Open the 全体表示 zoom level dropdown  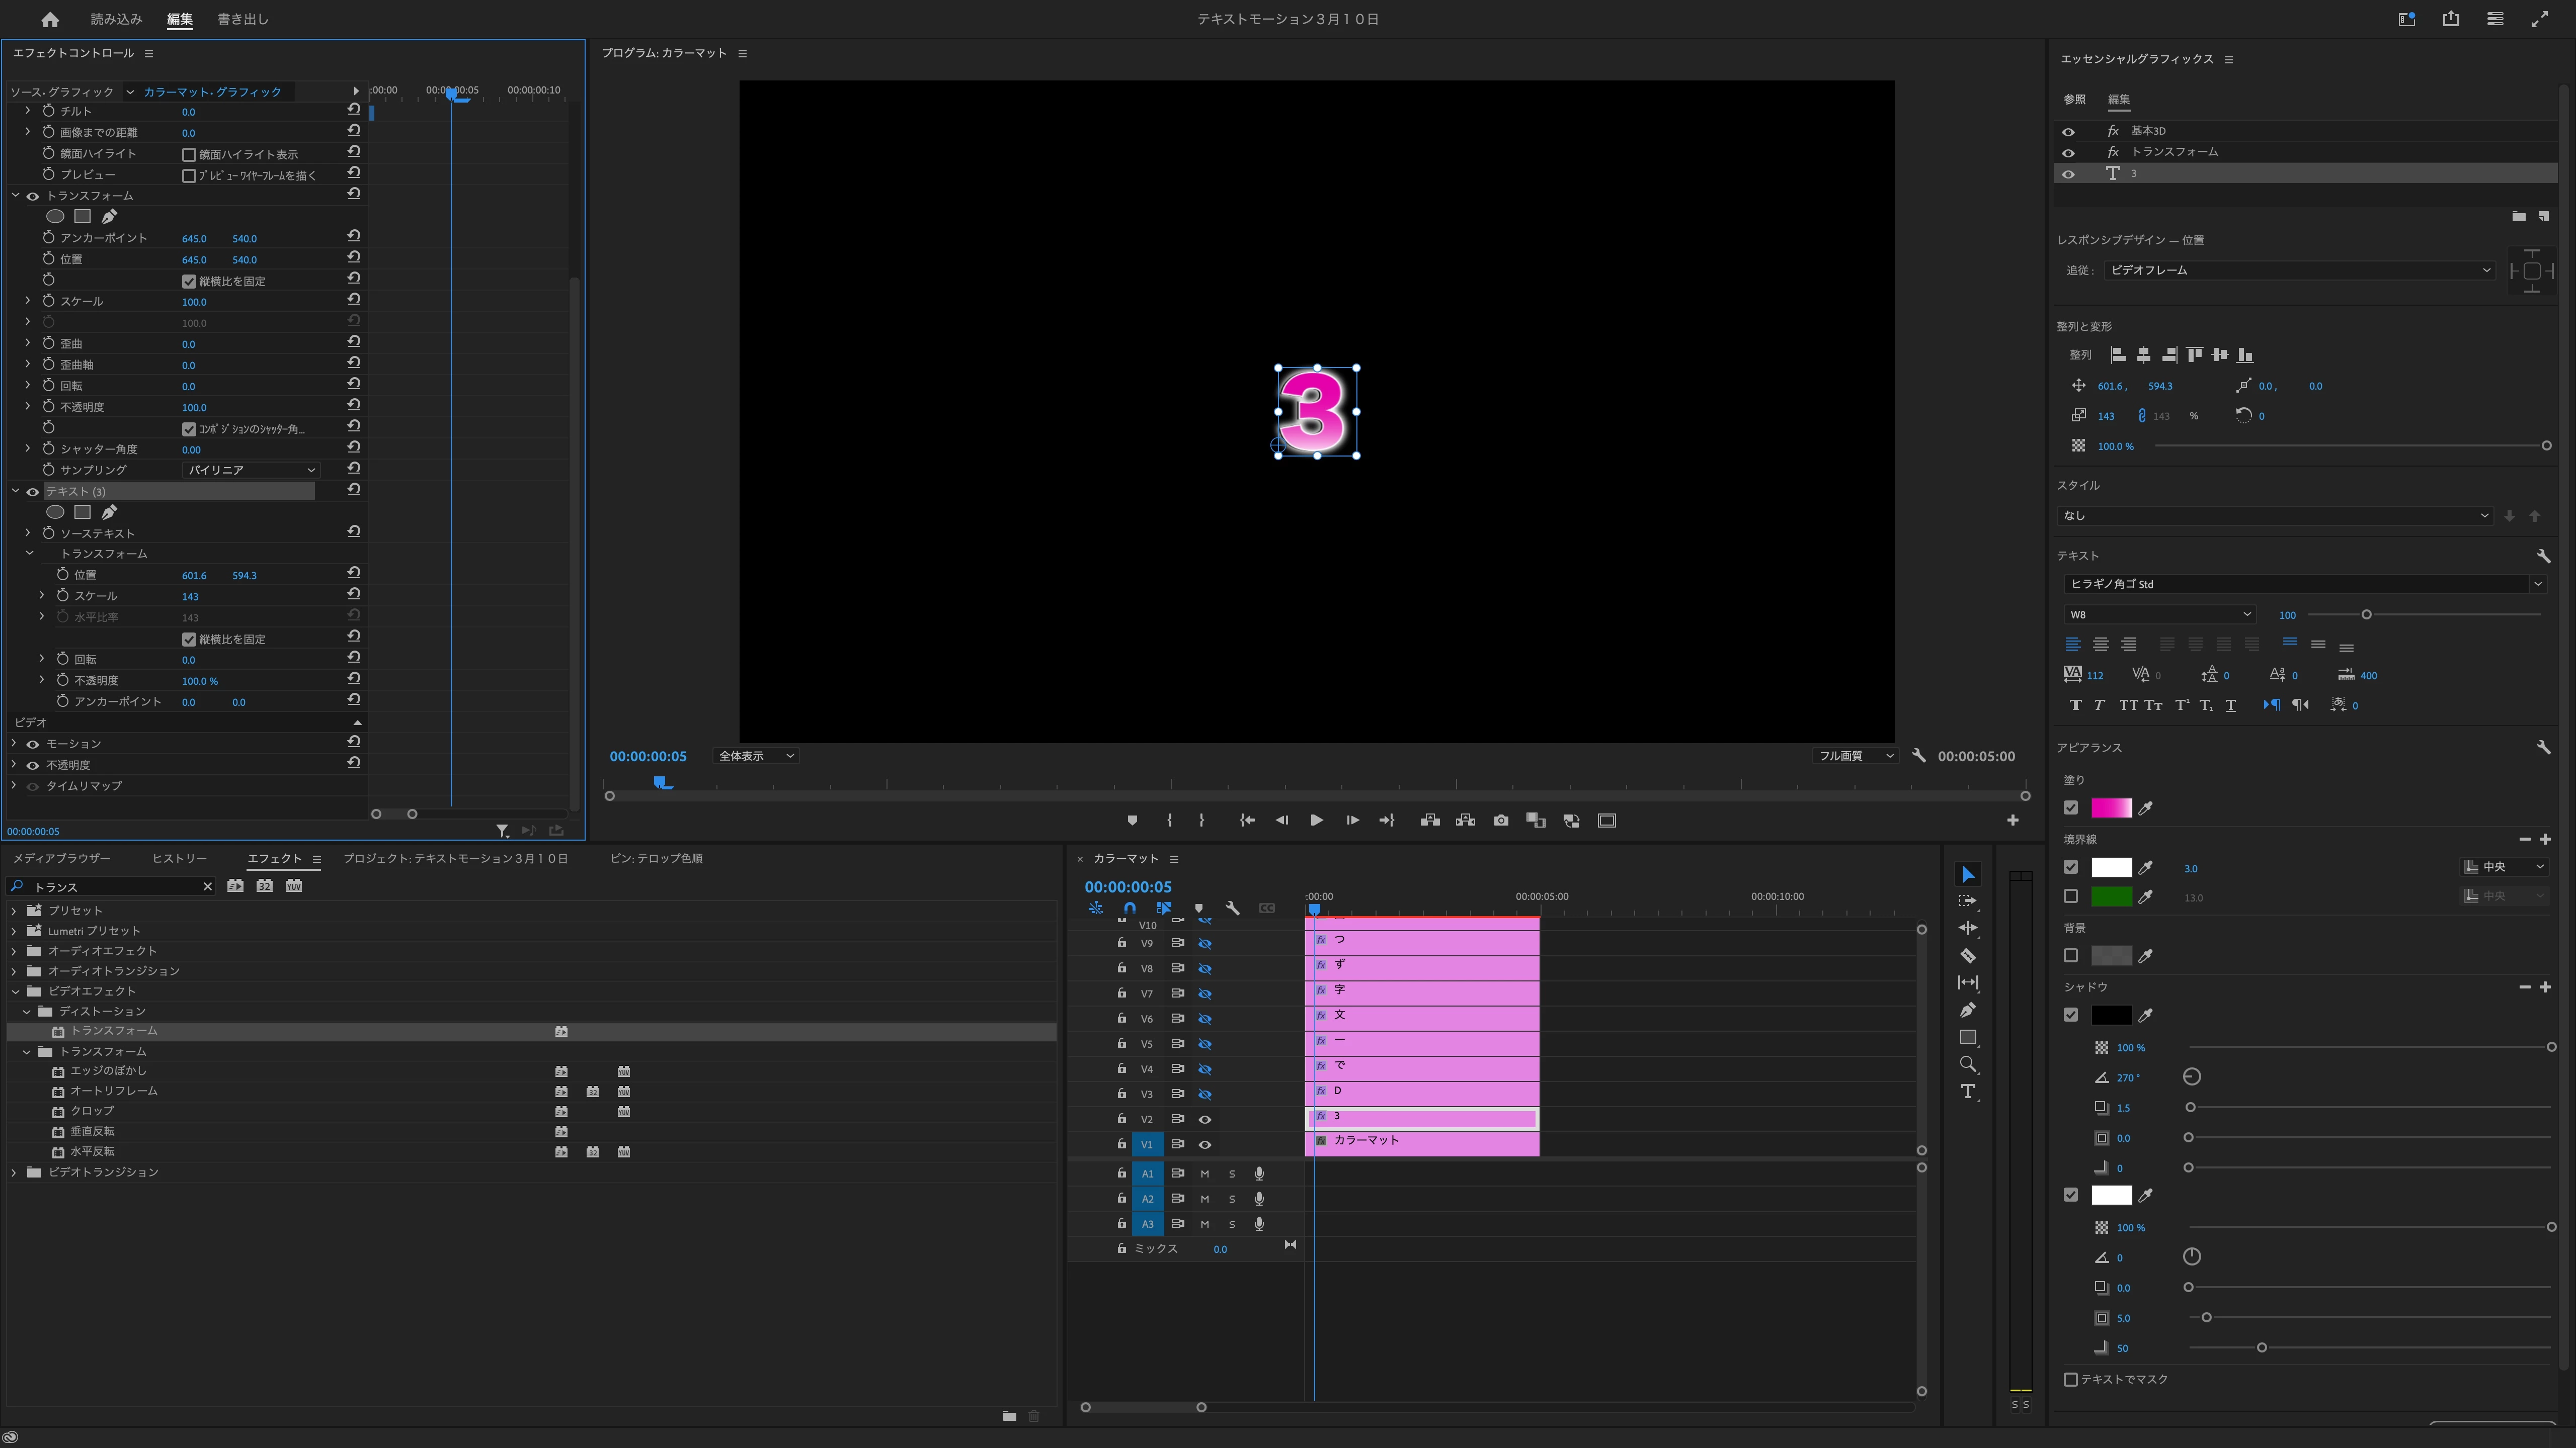[756, 756]
